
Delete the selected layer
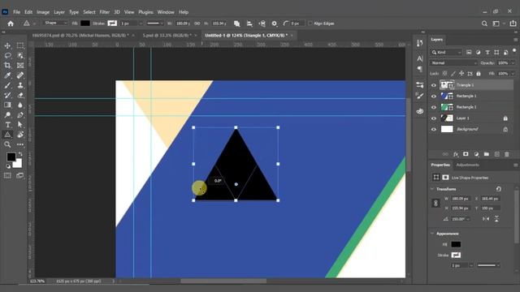click(507, 154)
